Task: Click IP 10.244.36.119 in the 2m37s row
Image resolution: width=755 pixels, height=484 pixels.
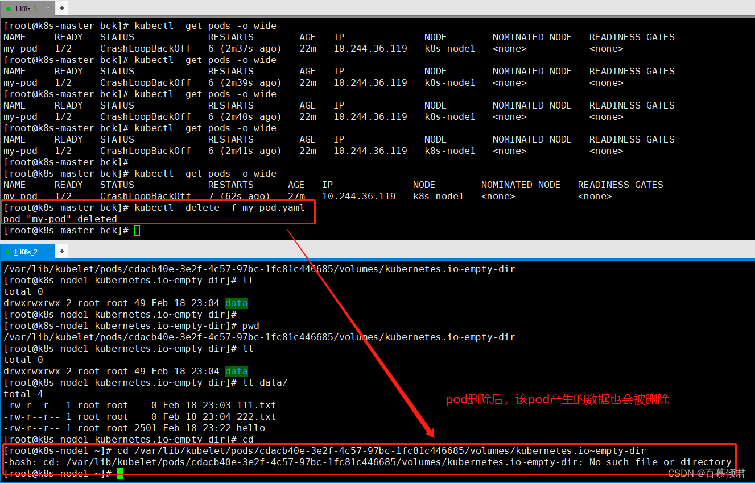Action: click(370, 49)
